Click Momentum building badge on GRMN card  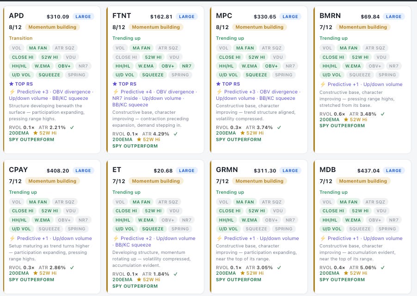coord(259,181)
